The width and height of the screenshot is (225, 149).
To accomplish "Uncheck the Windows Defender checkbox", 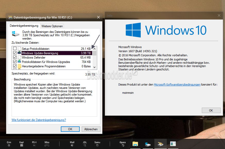I will pos(15,57).
